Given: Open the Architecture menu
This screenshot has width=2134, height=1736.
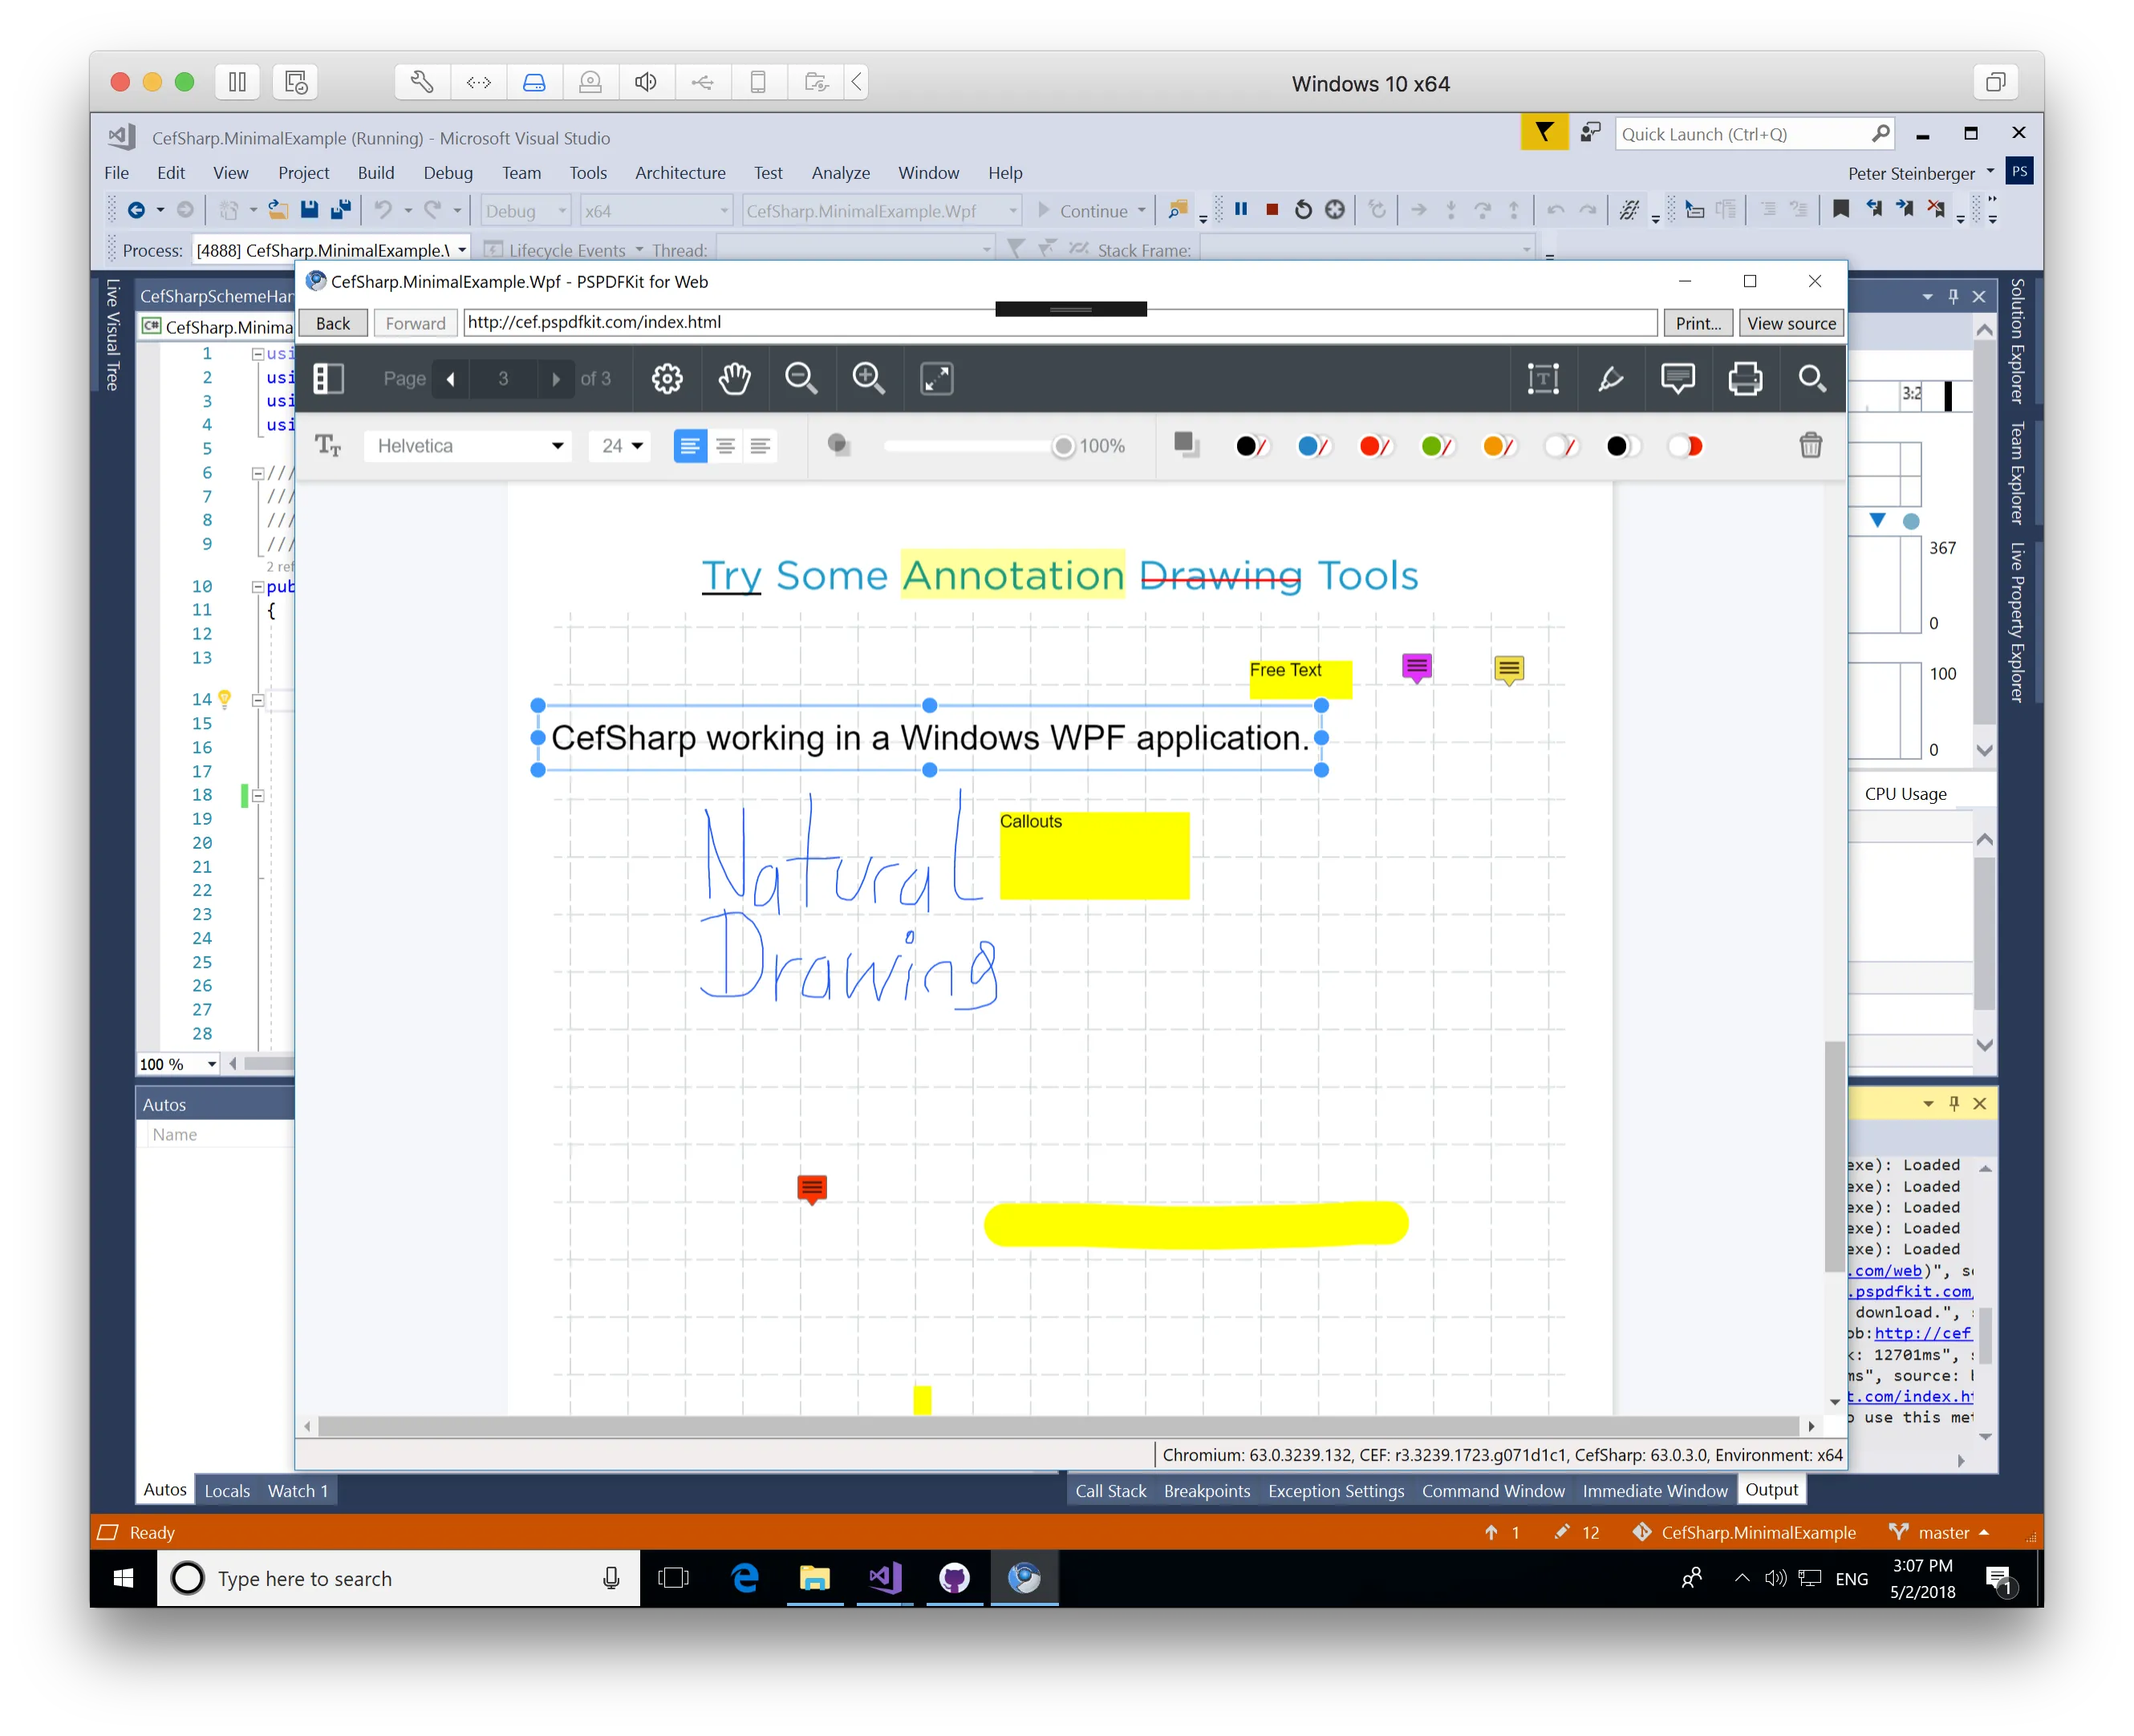Looking at the screenshot, I should (680, 173).
